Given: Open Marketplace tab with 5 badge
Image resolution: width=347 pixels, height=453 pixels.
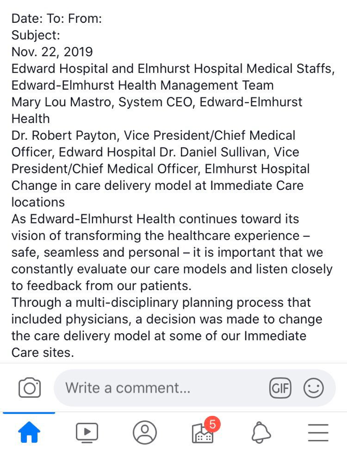Looking at the screenshot, I should click(x=203, y=433).
